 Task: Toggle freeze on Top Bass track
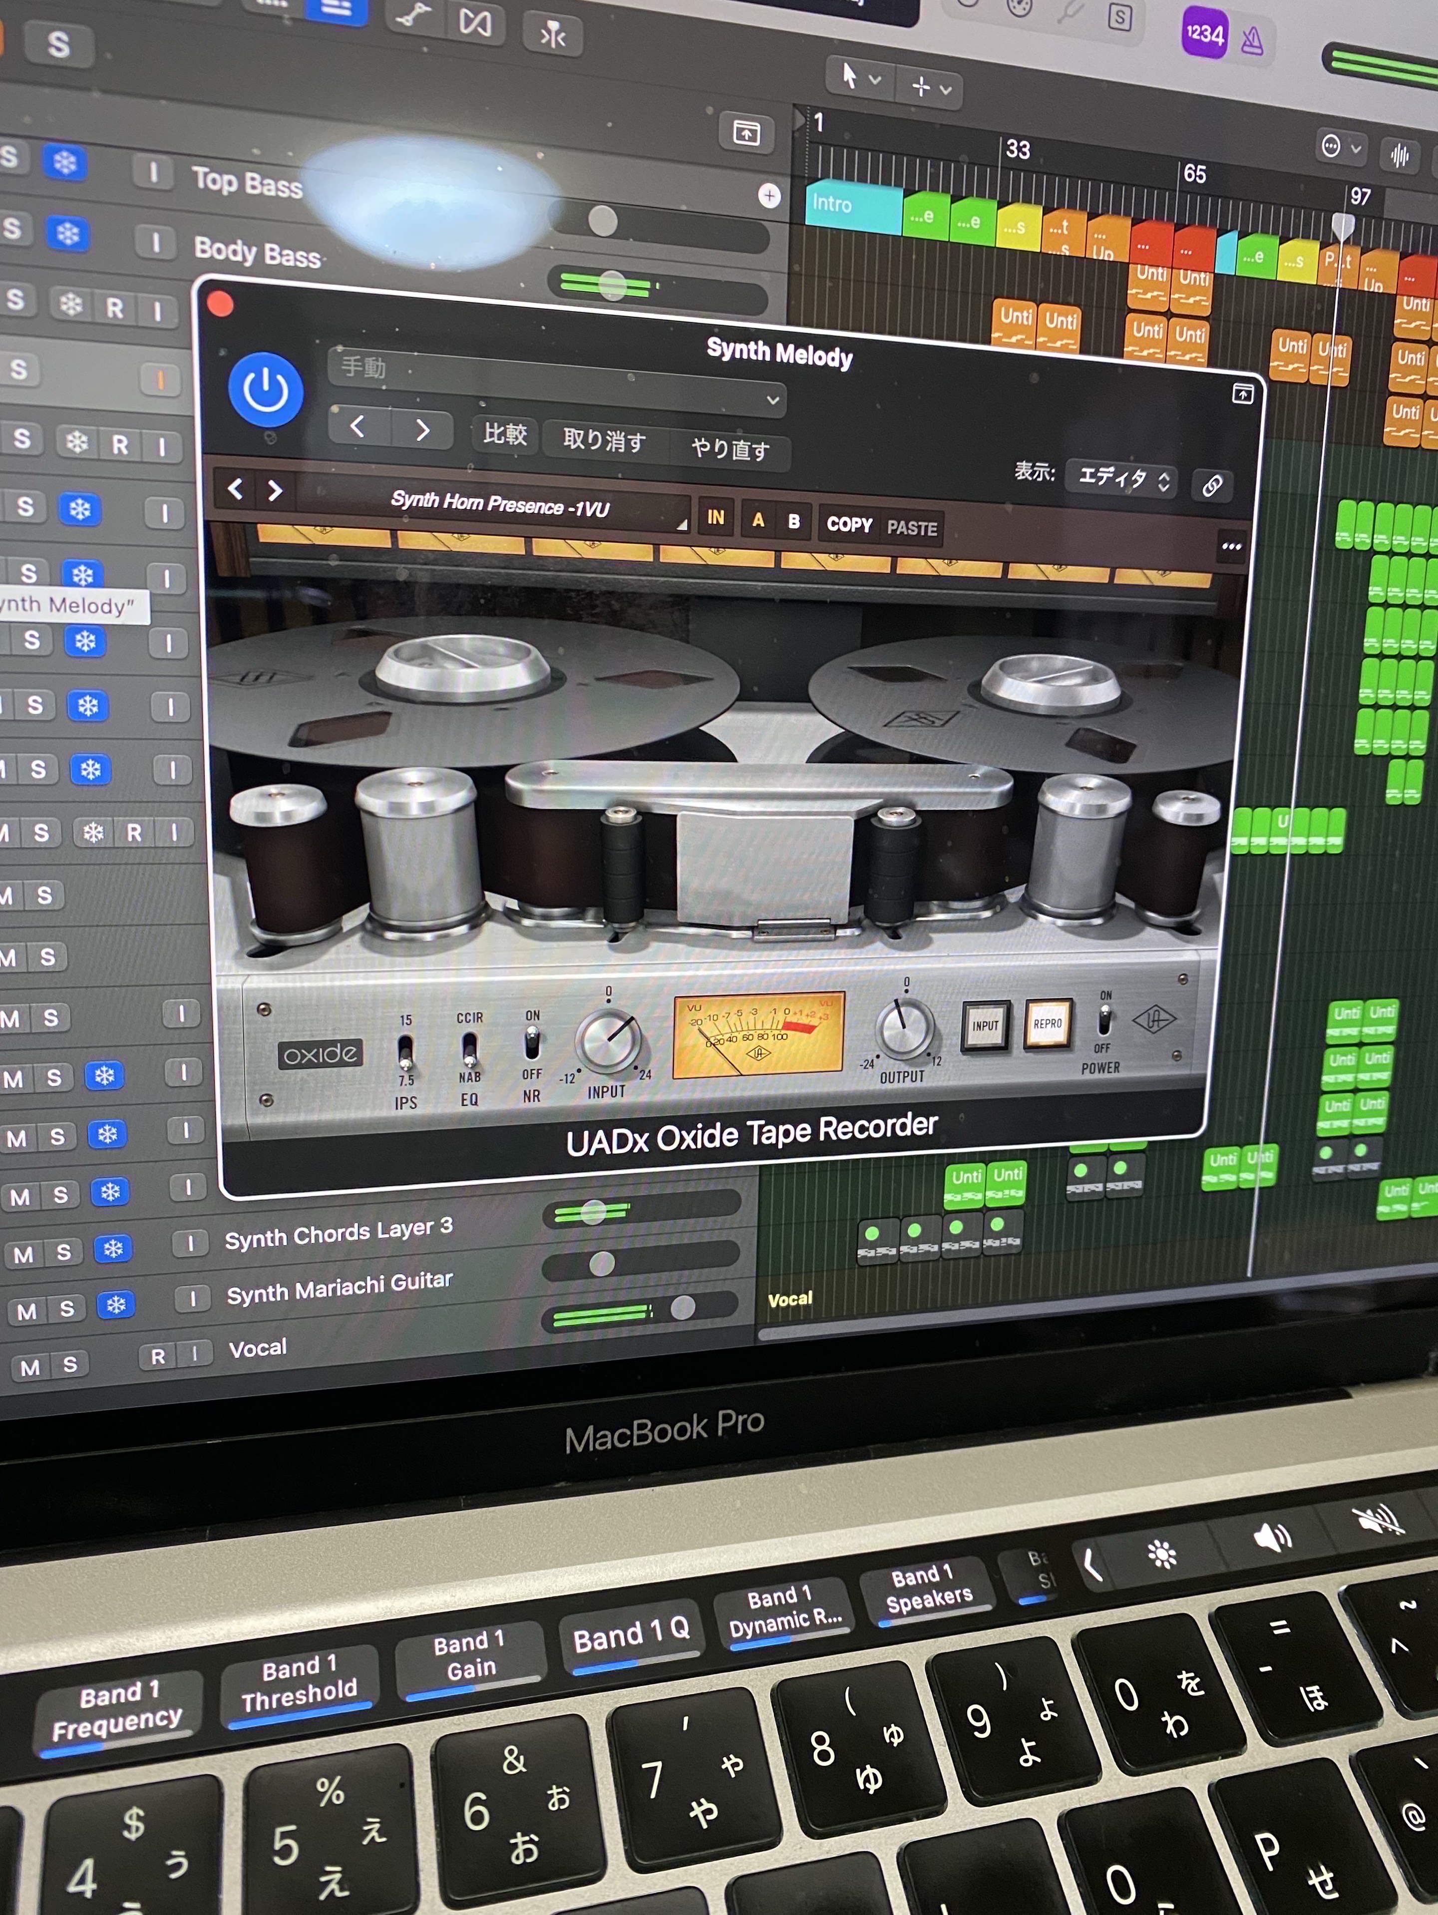[65, 162]
